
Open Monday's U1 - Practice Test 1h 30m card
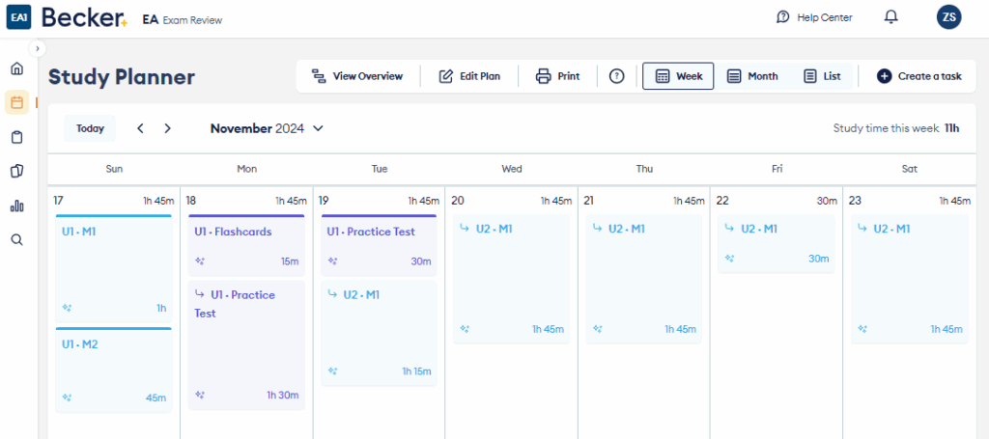coord(246,345)
